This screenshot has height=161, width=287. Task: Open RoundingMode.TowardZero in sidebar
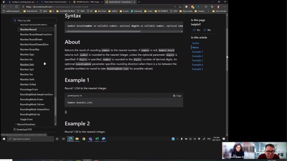[x=35, y=109]
